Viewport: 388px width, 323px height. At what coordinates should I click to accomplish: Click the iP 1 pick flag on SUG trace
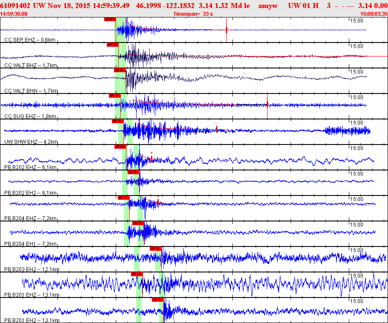click(x=114, y=95)
